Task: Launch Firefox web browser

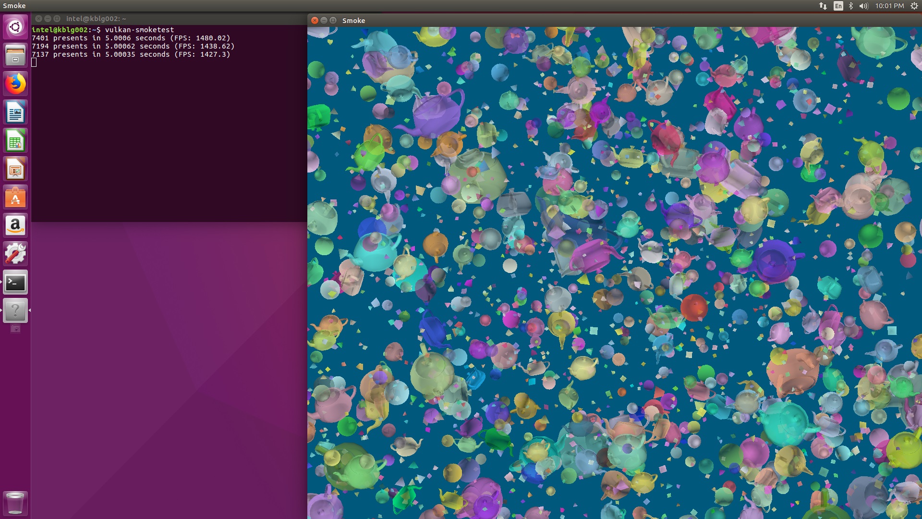Action: click(x=15, y=84)
